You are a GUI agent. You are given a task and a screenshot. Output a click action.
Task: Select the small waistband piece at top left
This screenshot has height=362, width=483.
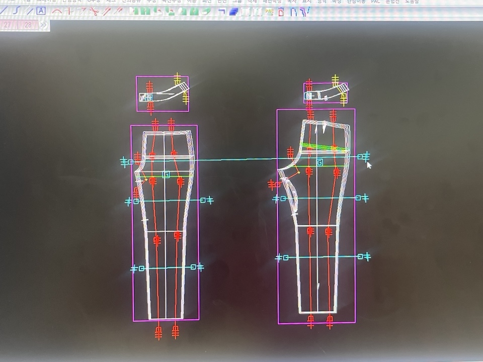click(x=162, y=94)
